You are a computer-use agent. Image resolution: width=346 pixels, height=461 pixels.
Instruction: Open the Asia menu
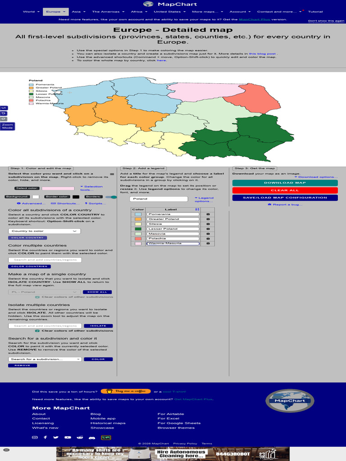(78, 12)
